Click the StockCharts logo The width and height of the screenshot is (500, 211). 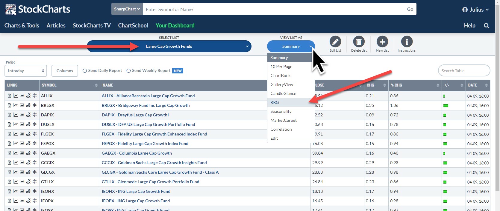click(x=38, y=10)
